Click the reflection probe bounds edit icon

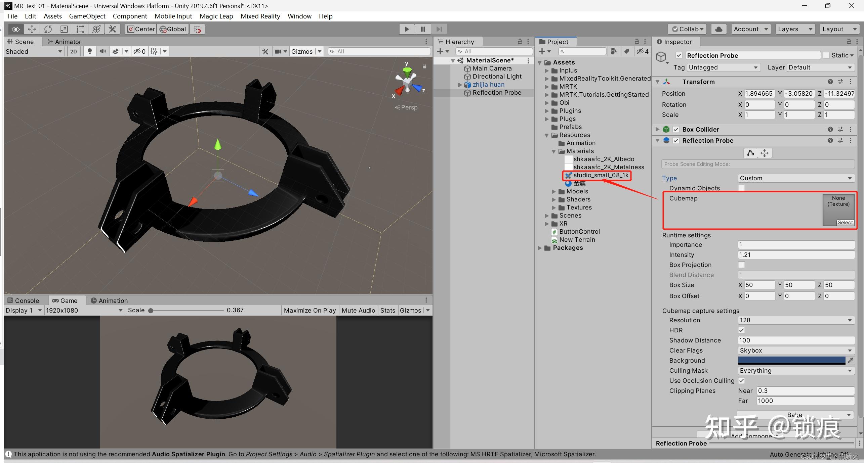point(750,153)
